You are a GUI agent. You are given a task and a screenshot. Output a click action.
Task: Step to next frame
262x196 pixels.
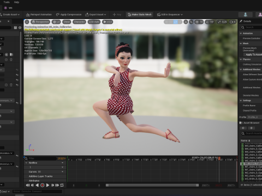click(x=52, y=185)
